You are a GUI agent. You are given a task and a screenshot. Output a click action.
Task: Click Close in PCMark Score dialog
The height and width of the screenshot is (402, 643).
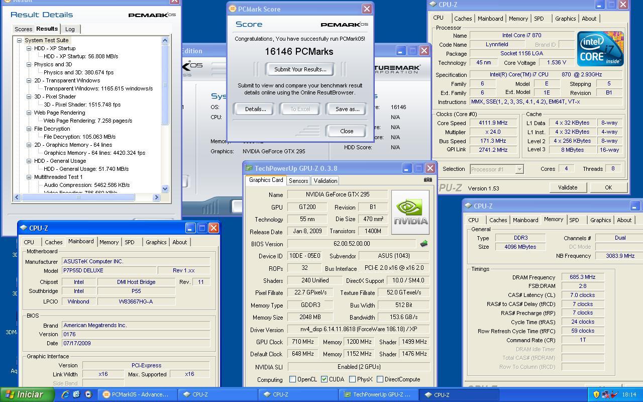[347, 131]
